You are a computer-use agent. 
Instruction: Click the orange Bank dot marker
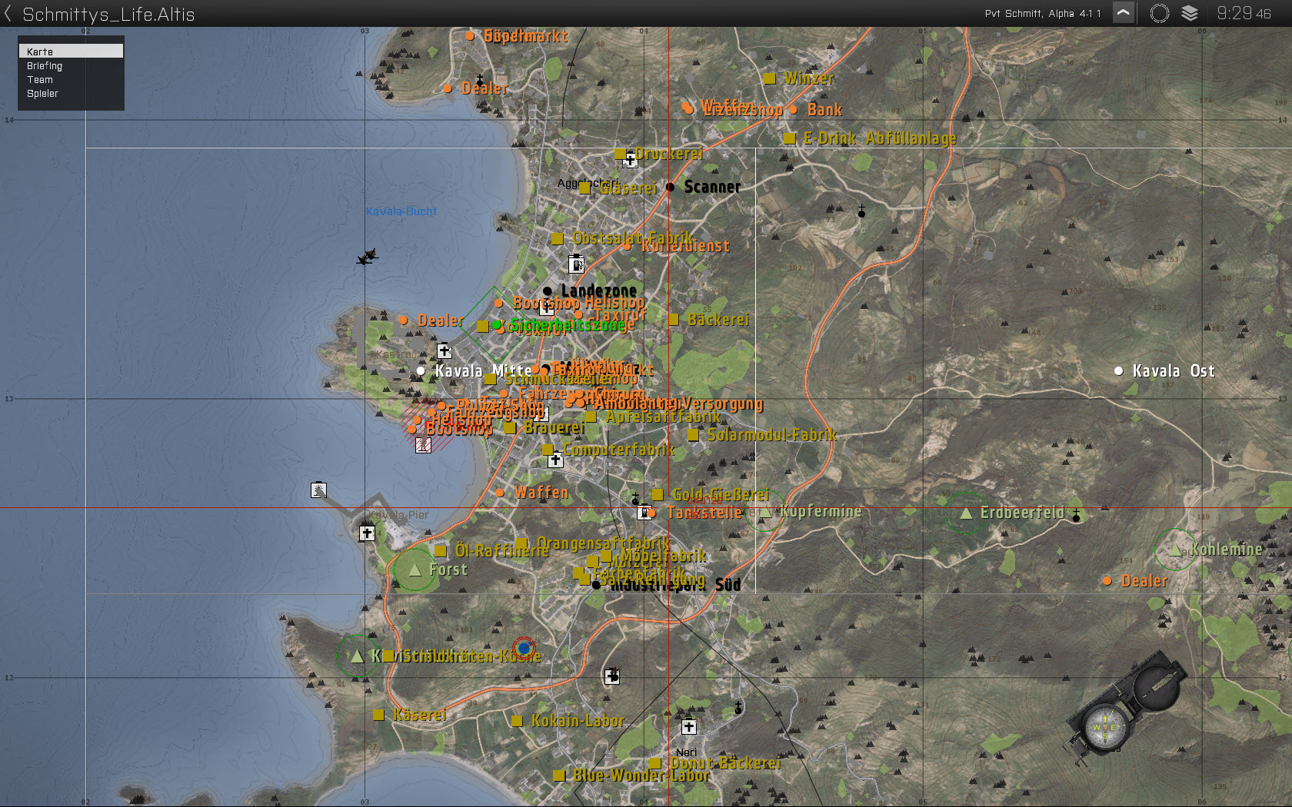[x=793, y=109]
